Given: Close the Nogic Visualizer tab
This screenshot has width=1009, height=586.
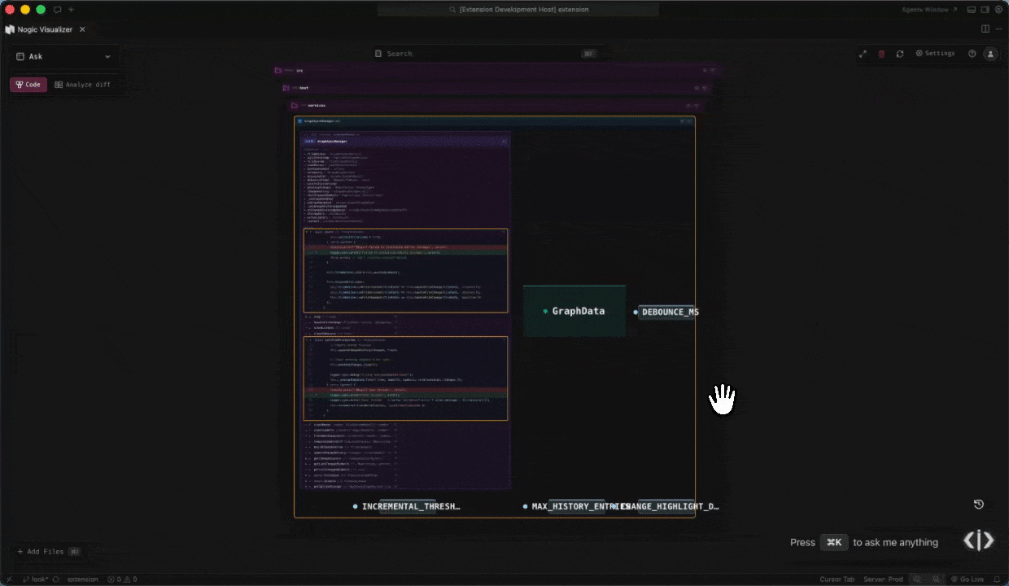Looking at the screenshot, I should [82, 29].
